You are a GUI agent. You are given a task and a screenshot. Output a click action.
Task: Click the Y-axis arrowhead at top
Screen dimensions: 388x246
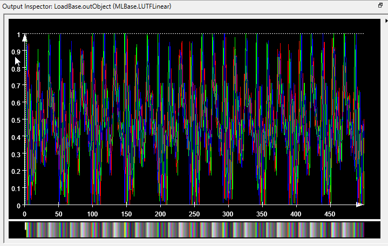pos(24,37)
